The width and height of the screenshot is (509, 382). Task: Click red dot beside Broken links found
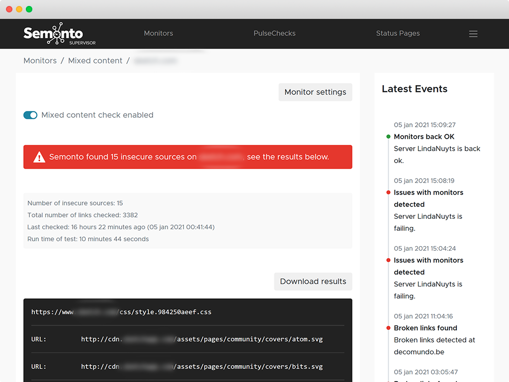(x=388, y=328)
